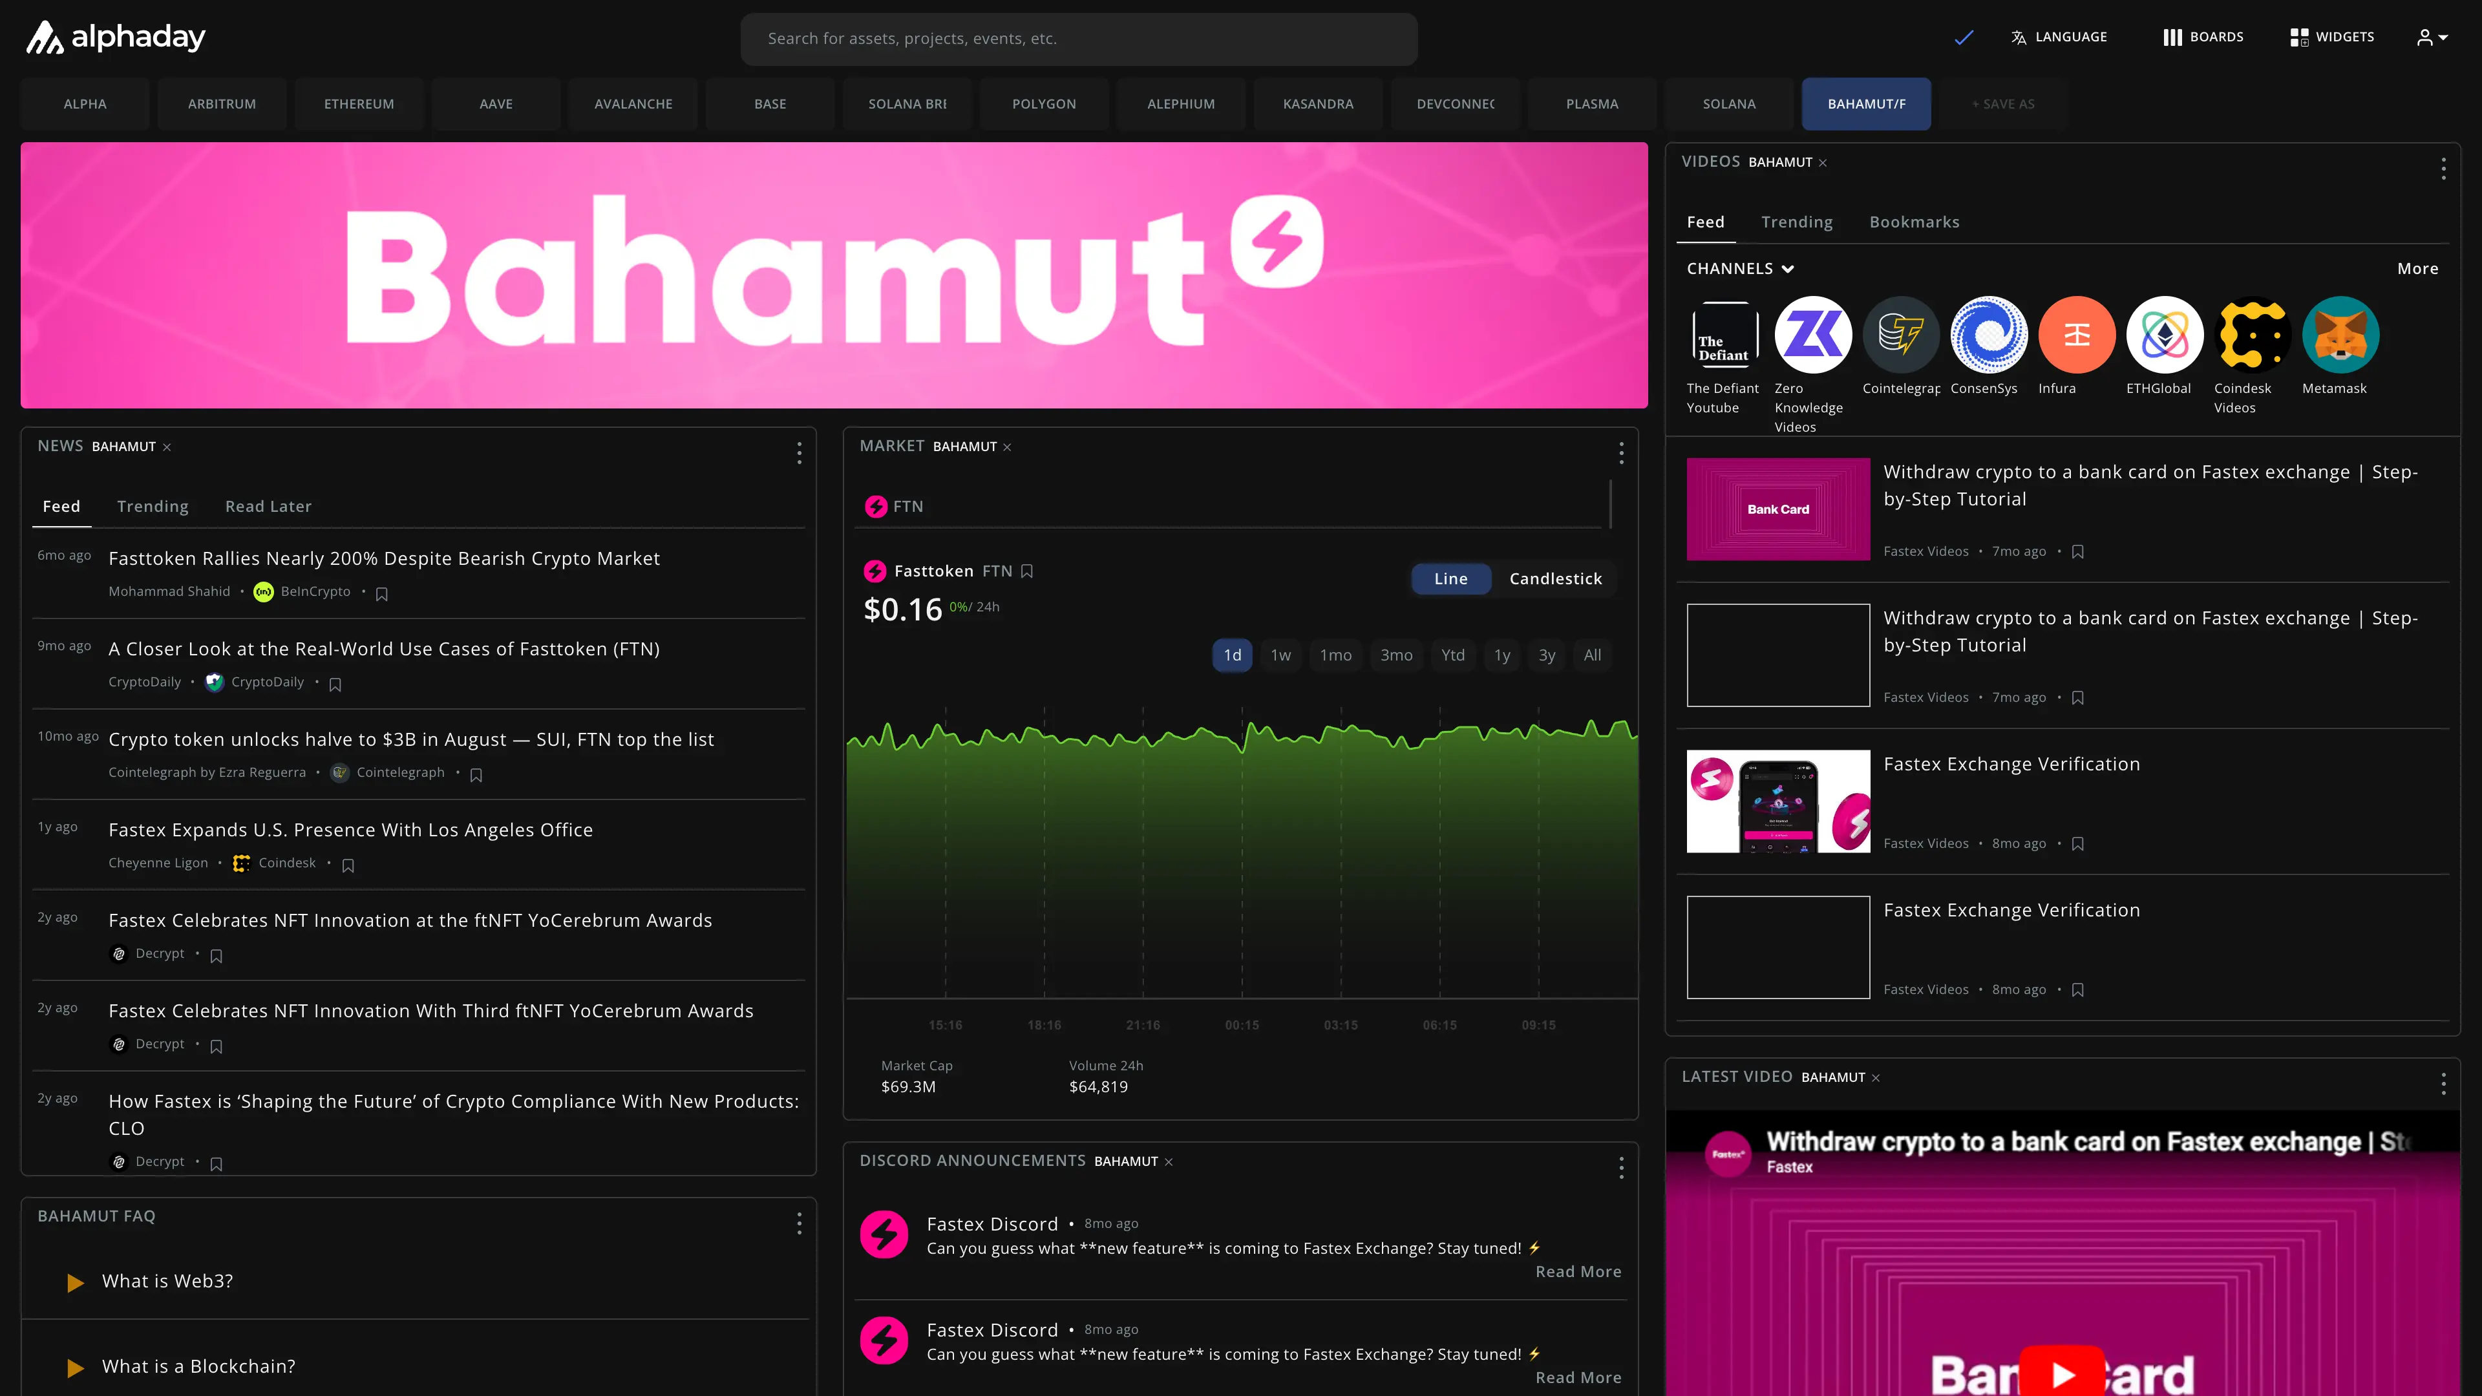Click the Save As board button
Image resolution: width=2482 pixels, height=1396 pixels.
click(2003, 104)
